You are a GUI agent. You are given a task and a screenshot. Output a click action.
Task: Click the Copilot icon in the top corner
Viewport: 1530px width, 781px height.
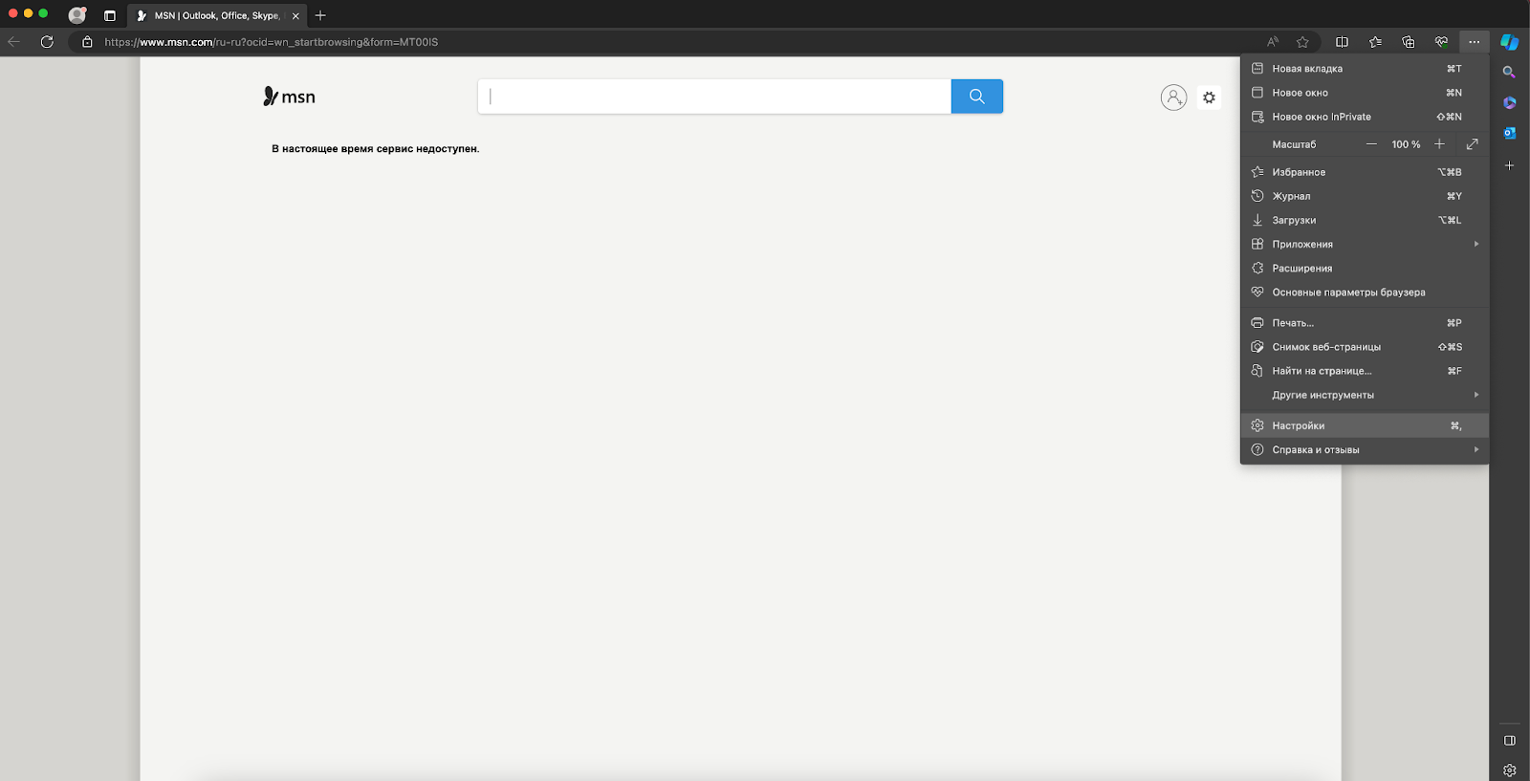[1509, 42]
